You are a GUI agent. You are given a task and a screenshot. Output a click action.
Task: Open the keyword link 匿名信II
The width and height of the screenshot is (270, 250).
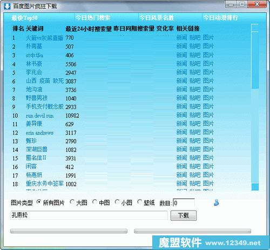36,158
